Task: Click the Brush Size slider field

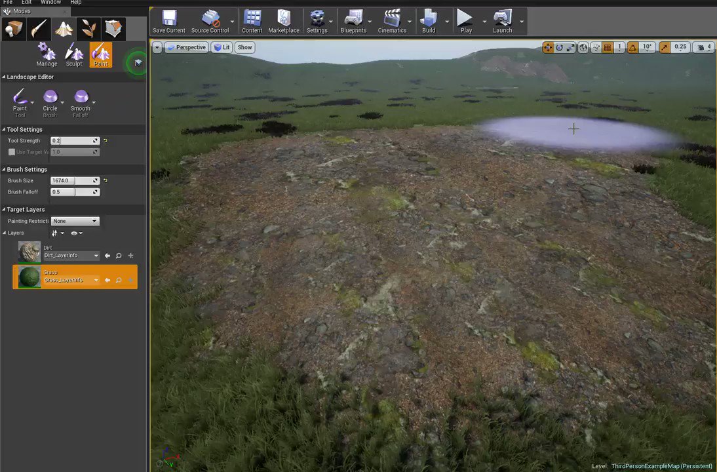Action: pyautogui.click(x=75, y=181)
